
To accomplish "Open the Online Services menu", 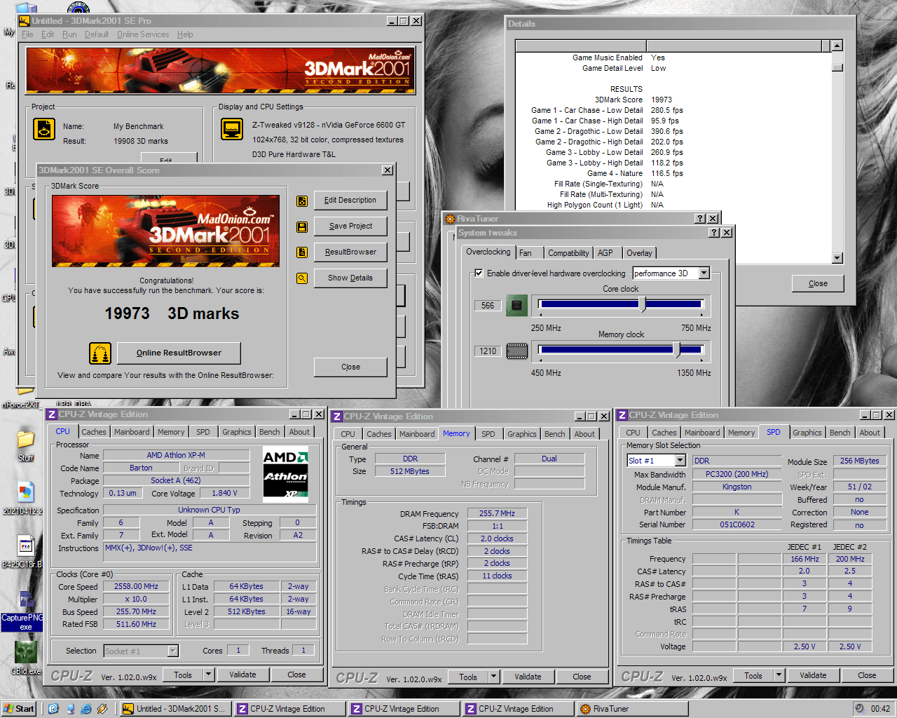I will [x=143, y=34].
